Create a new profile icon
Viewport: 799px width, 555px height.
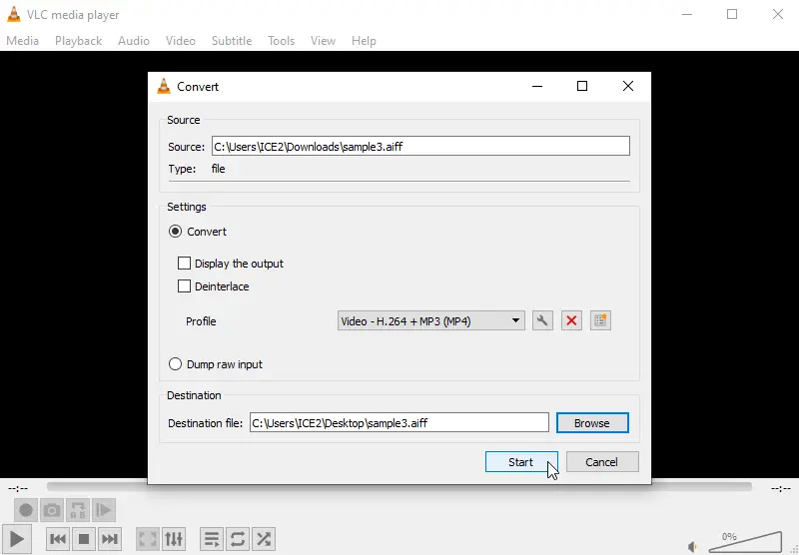(600, 320)
